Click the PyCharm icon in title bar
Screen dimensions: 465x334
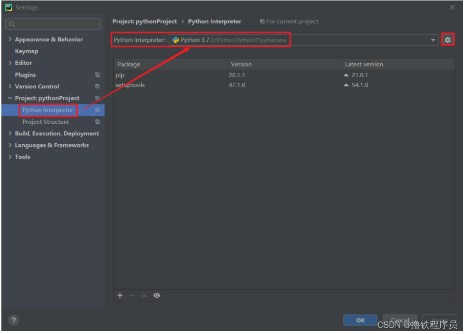click(x=8, y=7)
